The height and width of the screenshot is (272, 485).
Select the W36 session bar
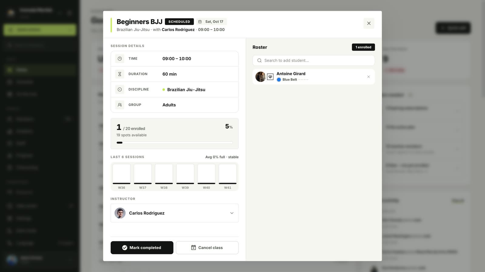(122, 174)
